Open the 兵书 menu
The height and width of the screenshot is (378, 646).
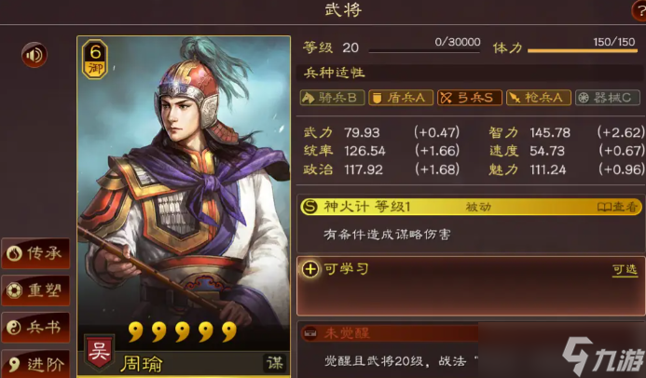(x=35, y=328)
